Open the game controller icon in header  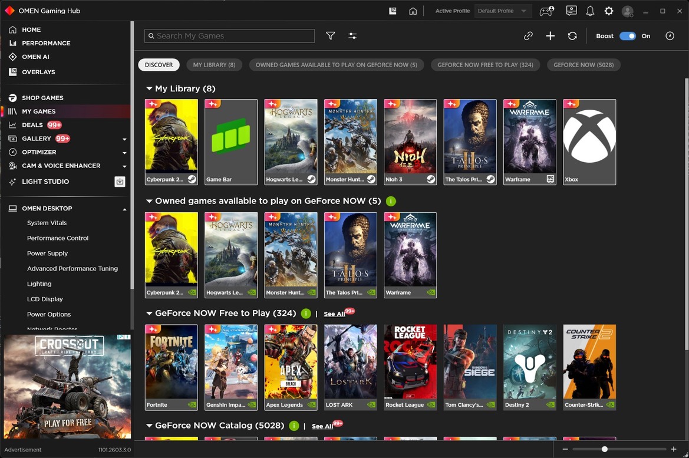pos(546,11)
